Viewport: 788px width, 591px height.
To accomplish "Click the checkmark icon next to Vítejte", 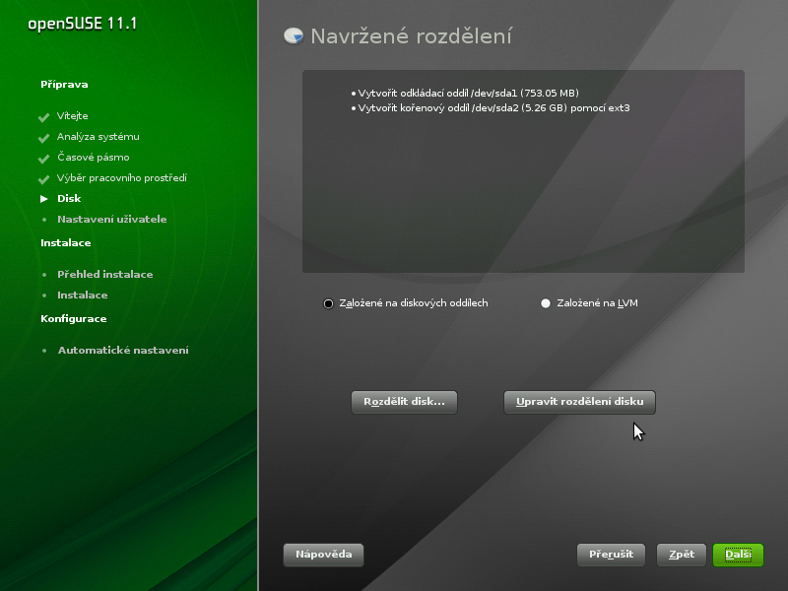I will [43, 117].
